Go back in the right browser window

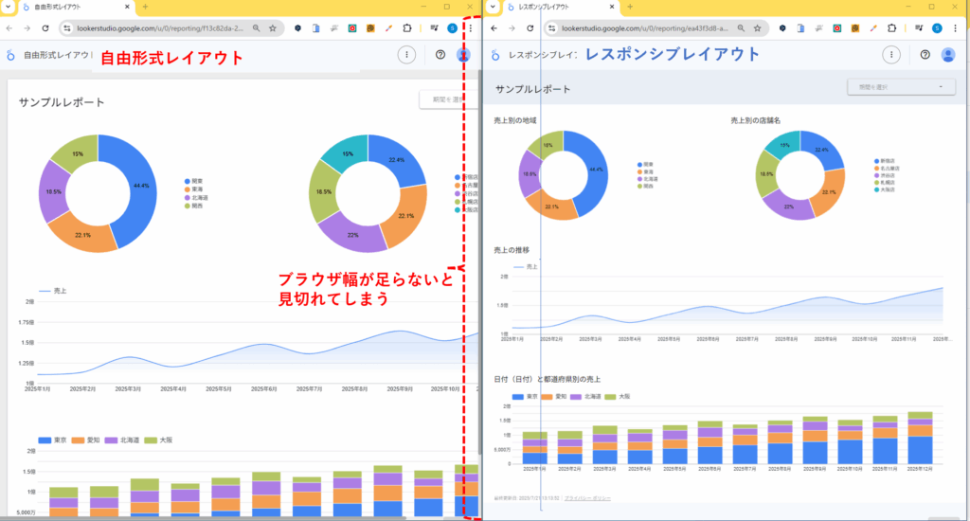(494, 28)
